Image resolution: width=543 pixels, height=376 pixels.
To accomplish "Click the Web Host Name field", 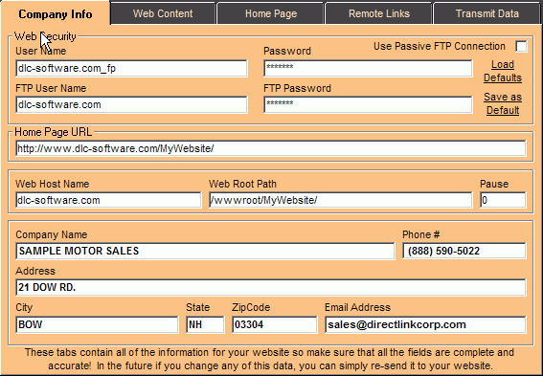I will (x=108, y=200).
